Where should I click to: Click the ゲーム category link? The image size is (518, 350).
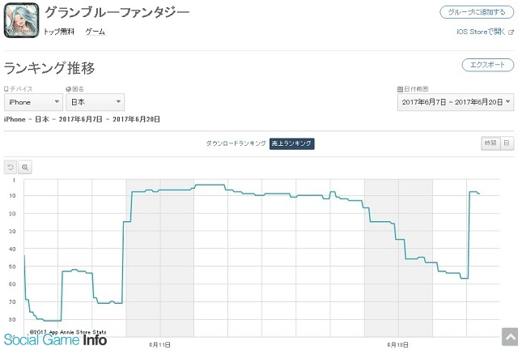coord(96,32)
